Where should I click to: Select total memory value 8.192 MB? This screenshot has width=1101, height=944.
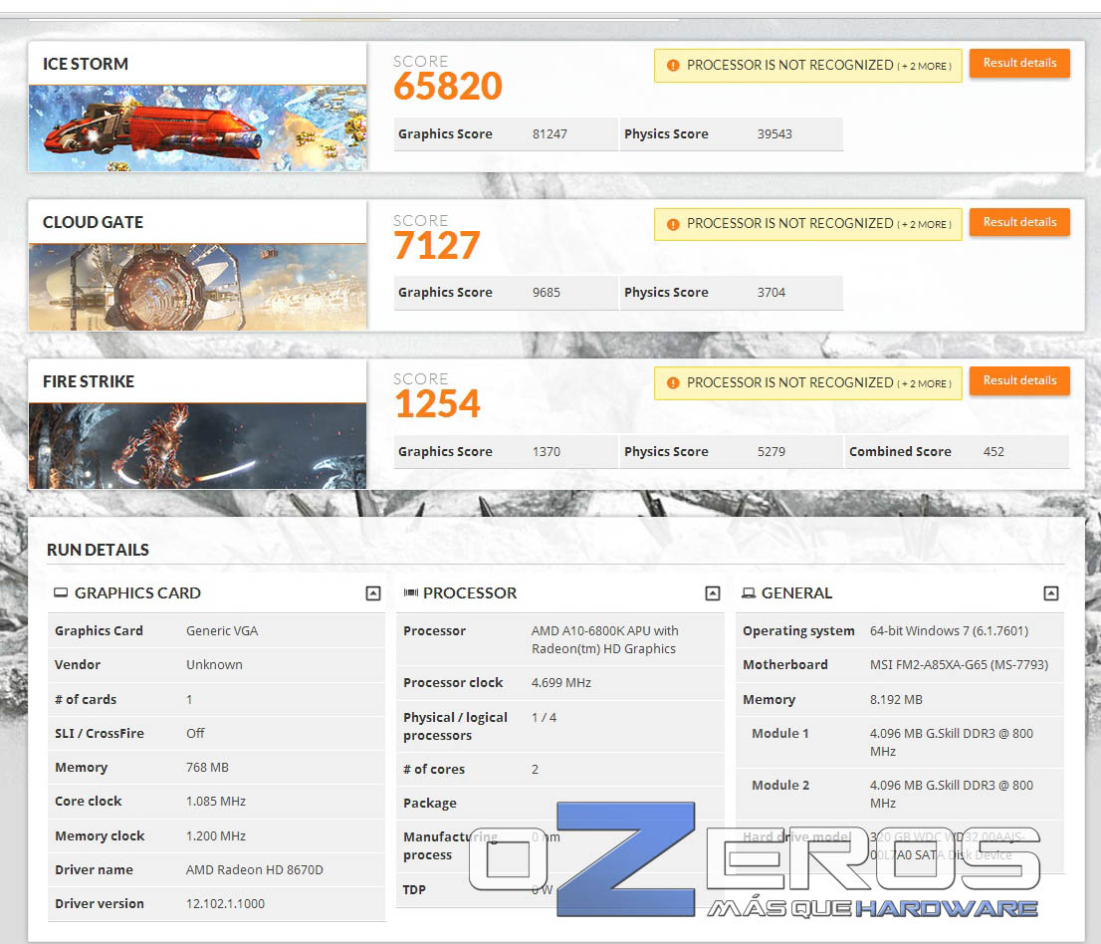[x=896, y=700]
